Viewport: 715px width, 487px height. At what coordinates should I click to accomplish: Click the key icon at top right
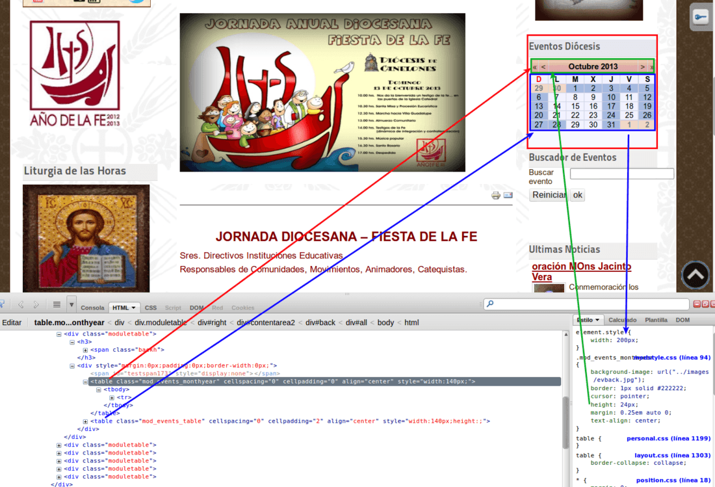click(x=701, y=18)
